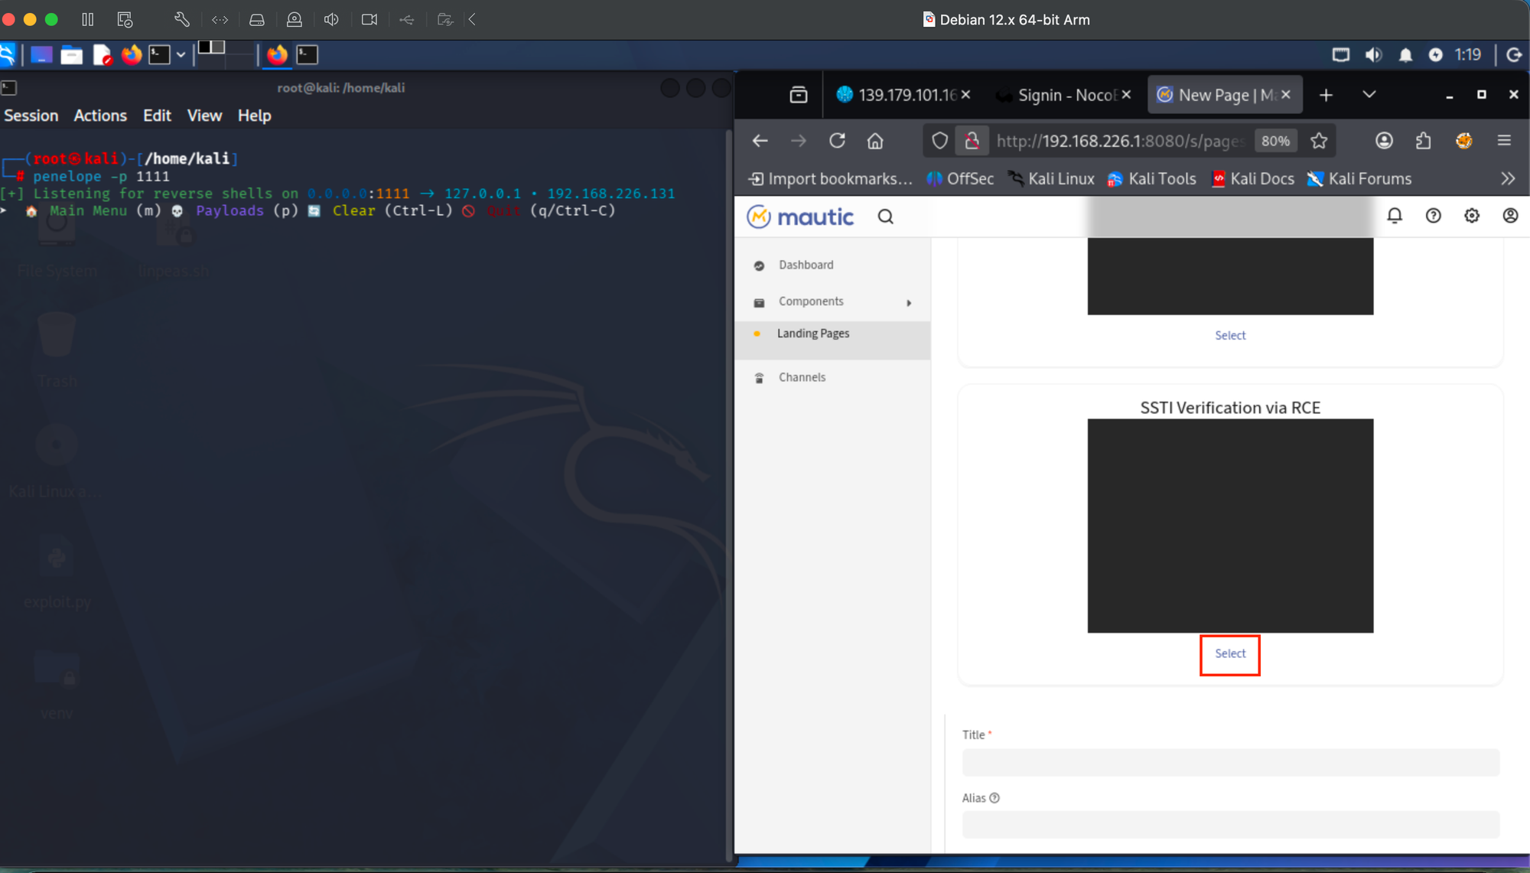The image size is (1530, 873).
Task: Close the New Page Mautic tab
Action: click(1286, 94)
